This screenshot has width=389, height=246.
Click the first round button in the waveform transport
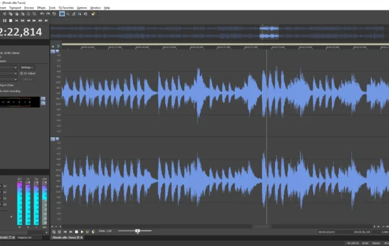[54, 232]
